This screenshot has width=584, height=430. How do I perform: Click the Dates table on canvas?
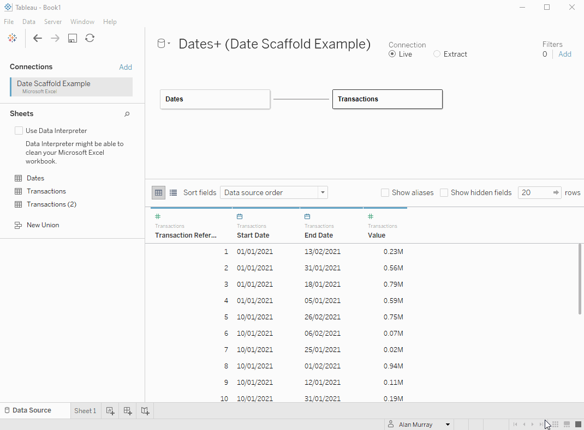pyautogui.click(x=215, y=99)
